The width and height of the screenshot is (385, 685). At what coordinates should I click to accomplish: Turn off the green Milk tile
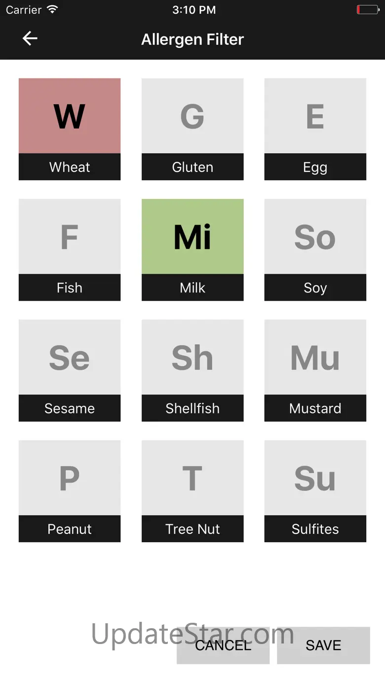point(192,237)
